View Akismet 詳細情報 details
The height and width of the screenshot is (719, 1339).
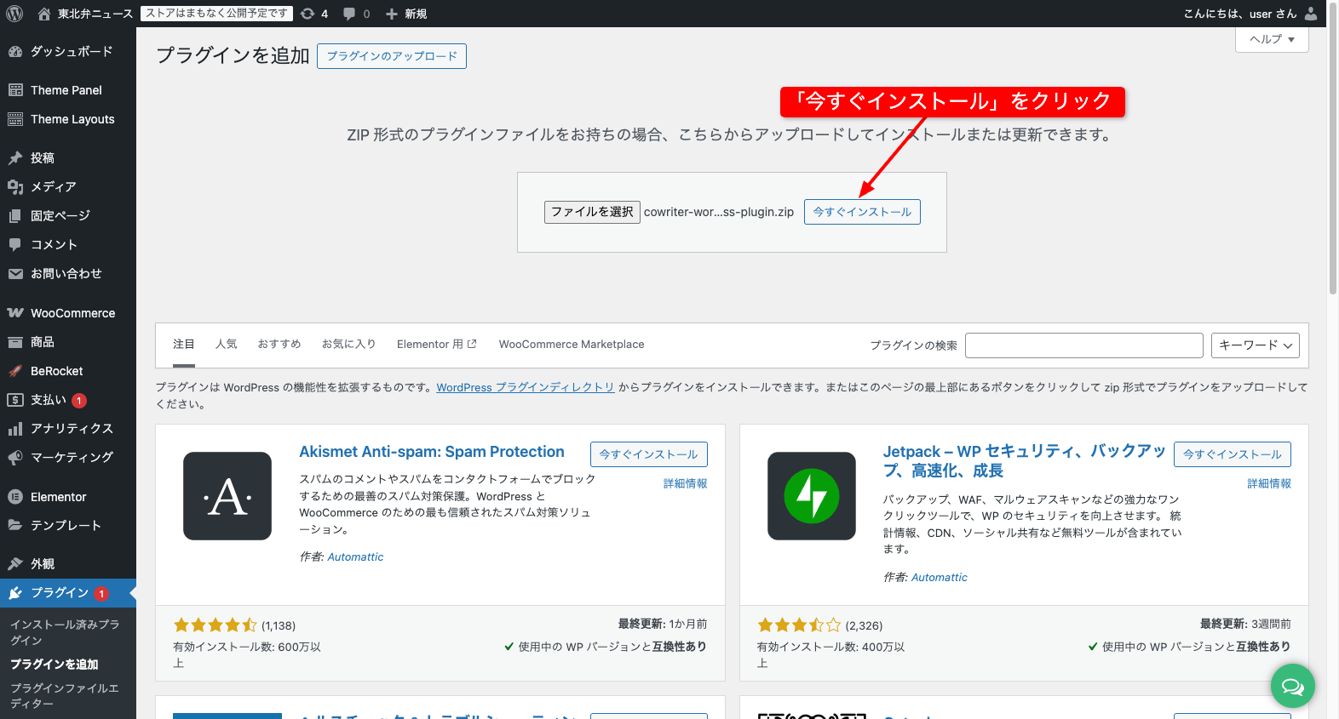686,483
